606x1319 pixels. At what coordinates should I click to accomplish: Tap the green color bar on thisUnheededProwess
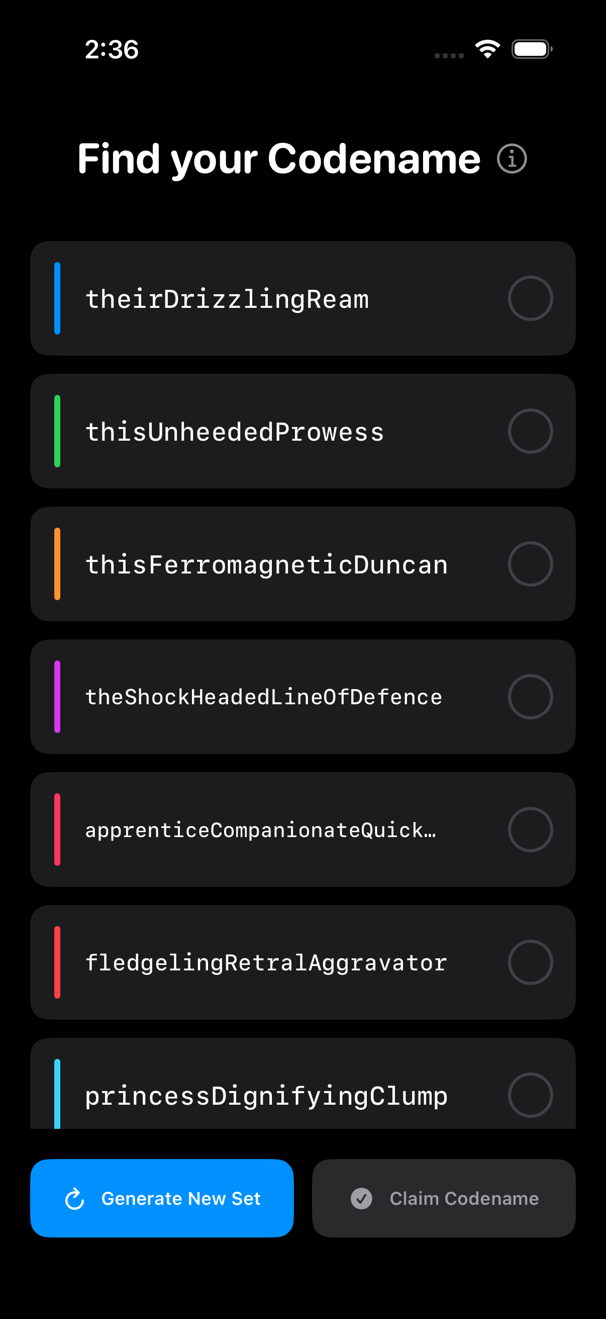[57, 431]
